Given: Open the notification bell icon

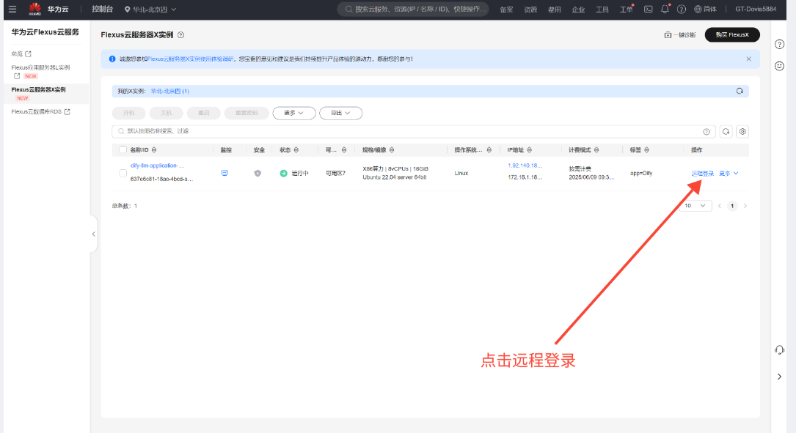Looking at the screenshot, I should click(x=665, y=9).
